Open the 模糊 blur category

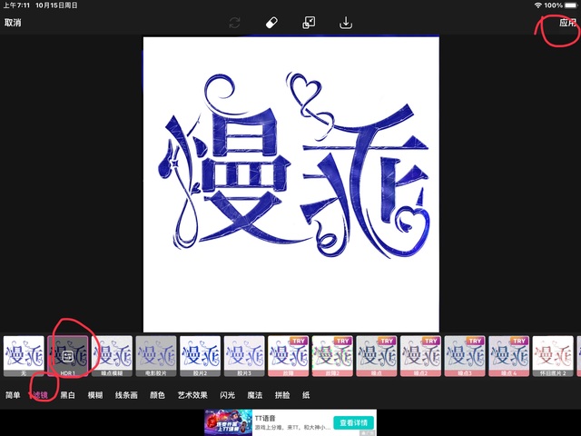point(95,395)
